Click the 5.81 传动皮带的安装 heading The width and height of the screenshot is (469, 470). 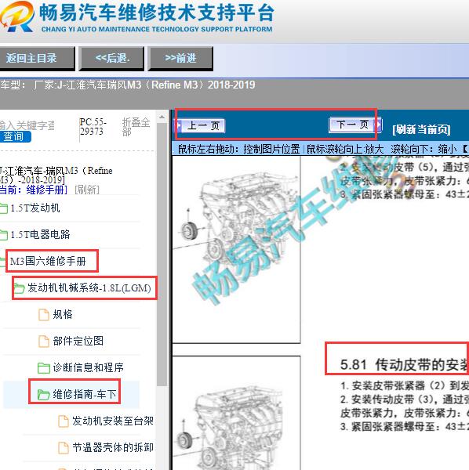pyautogui.click(x=404, y=365)
